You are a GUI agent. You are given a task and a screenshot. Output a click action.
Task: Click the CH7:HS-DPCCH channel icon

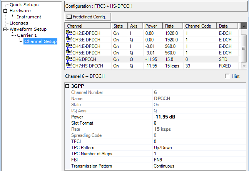(x=69, y=66)
